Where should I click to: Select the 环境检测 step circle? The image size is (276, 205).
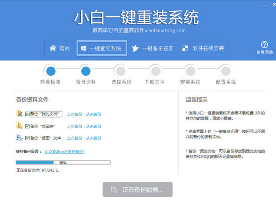[51, 71]
